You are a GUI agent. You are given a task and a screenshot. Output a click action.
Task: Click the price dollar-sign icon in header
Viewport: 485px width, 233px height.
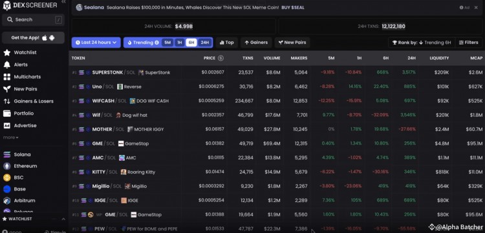[221, 58]
